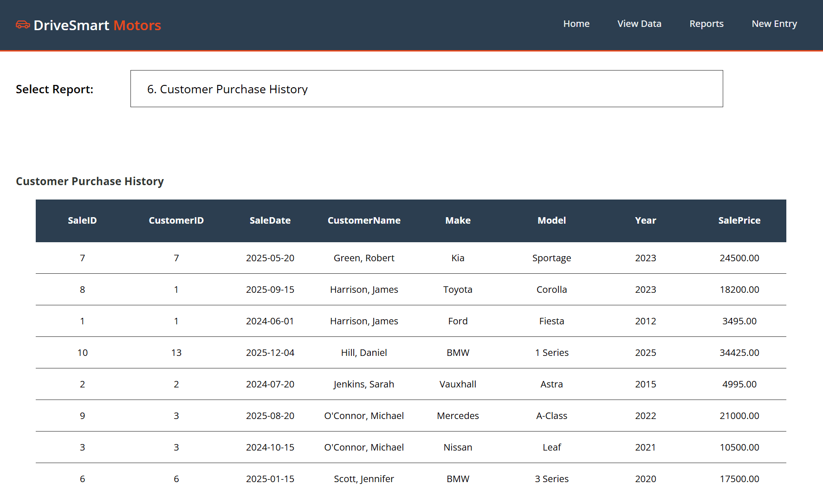Image resolution: width=823 pixels, height=490 pixels.
Task: Click the Mercedes make cell
Action: 458,416
